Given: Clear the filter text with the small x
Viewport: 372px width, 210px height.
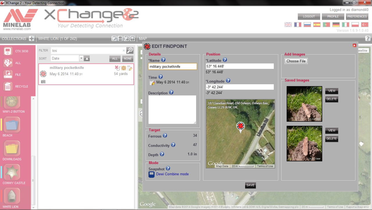Looking at the screenshot, I should coord(124,51).
